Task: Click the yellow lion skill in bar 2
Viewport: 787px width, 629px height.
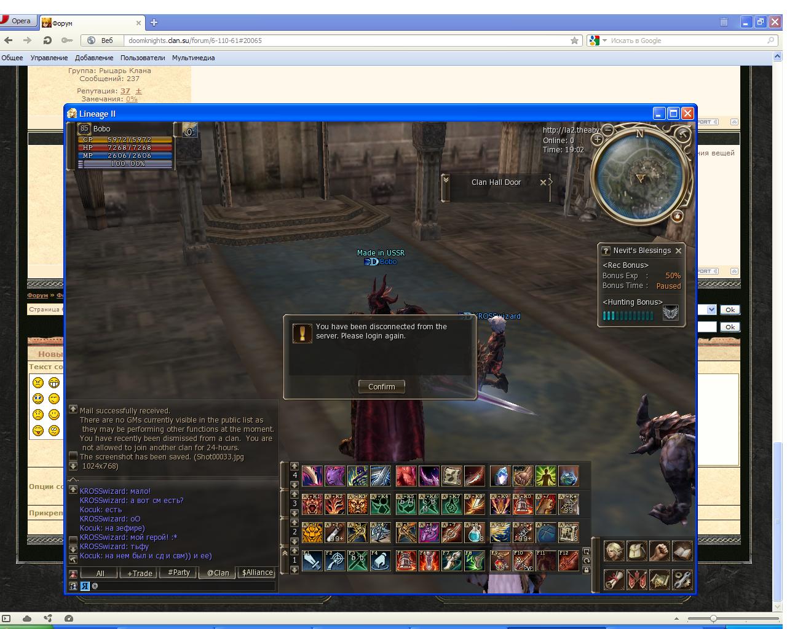Action: [312, 532]
